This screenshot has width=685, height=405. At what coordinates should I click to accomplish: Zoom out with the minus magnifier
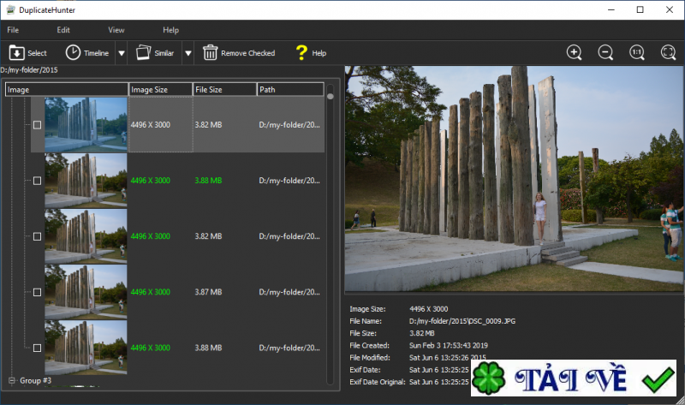click(605, 52)
